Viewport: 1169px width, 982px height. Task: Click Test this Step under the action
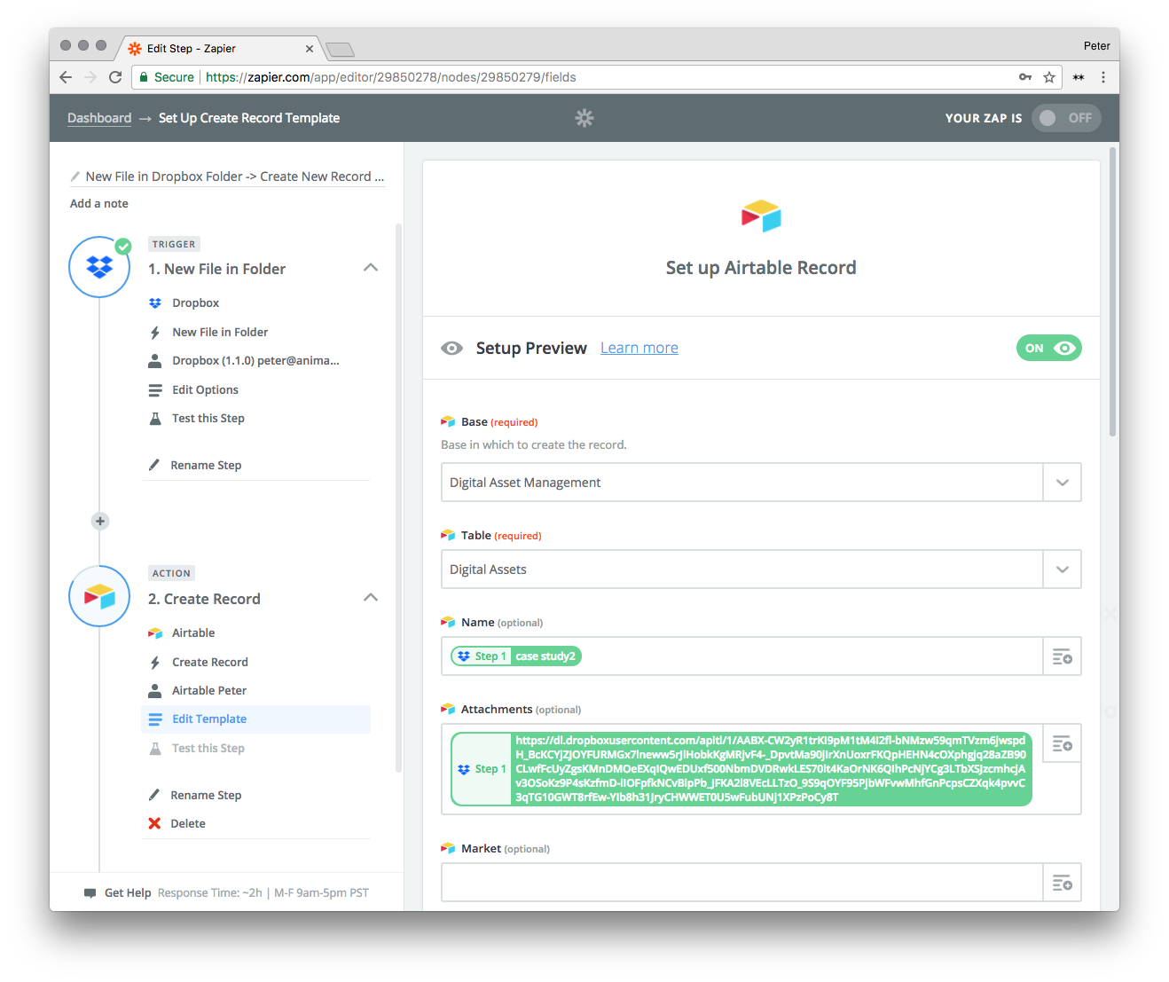[208, 748]
